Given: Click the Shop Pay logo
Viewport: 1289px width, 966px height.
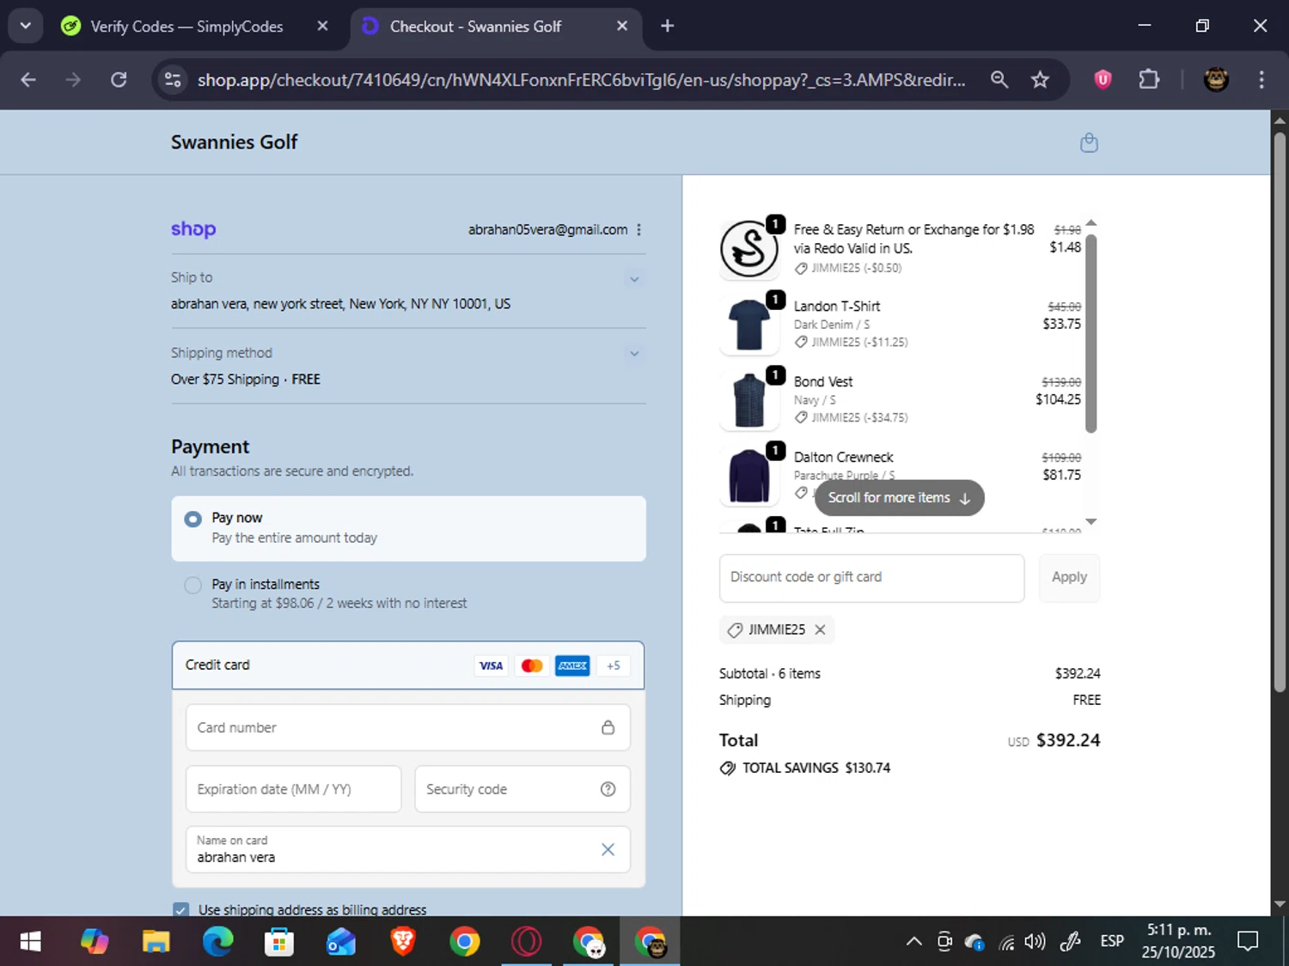Looking at the screenshot, I should [193, 229].
